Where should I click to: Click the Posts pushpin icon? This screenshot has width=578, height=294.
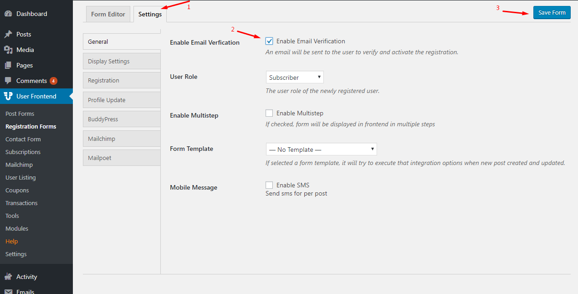(x=8, y=34)
